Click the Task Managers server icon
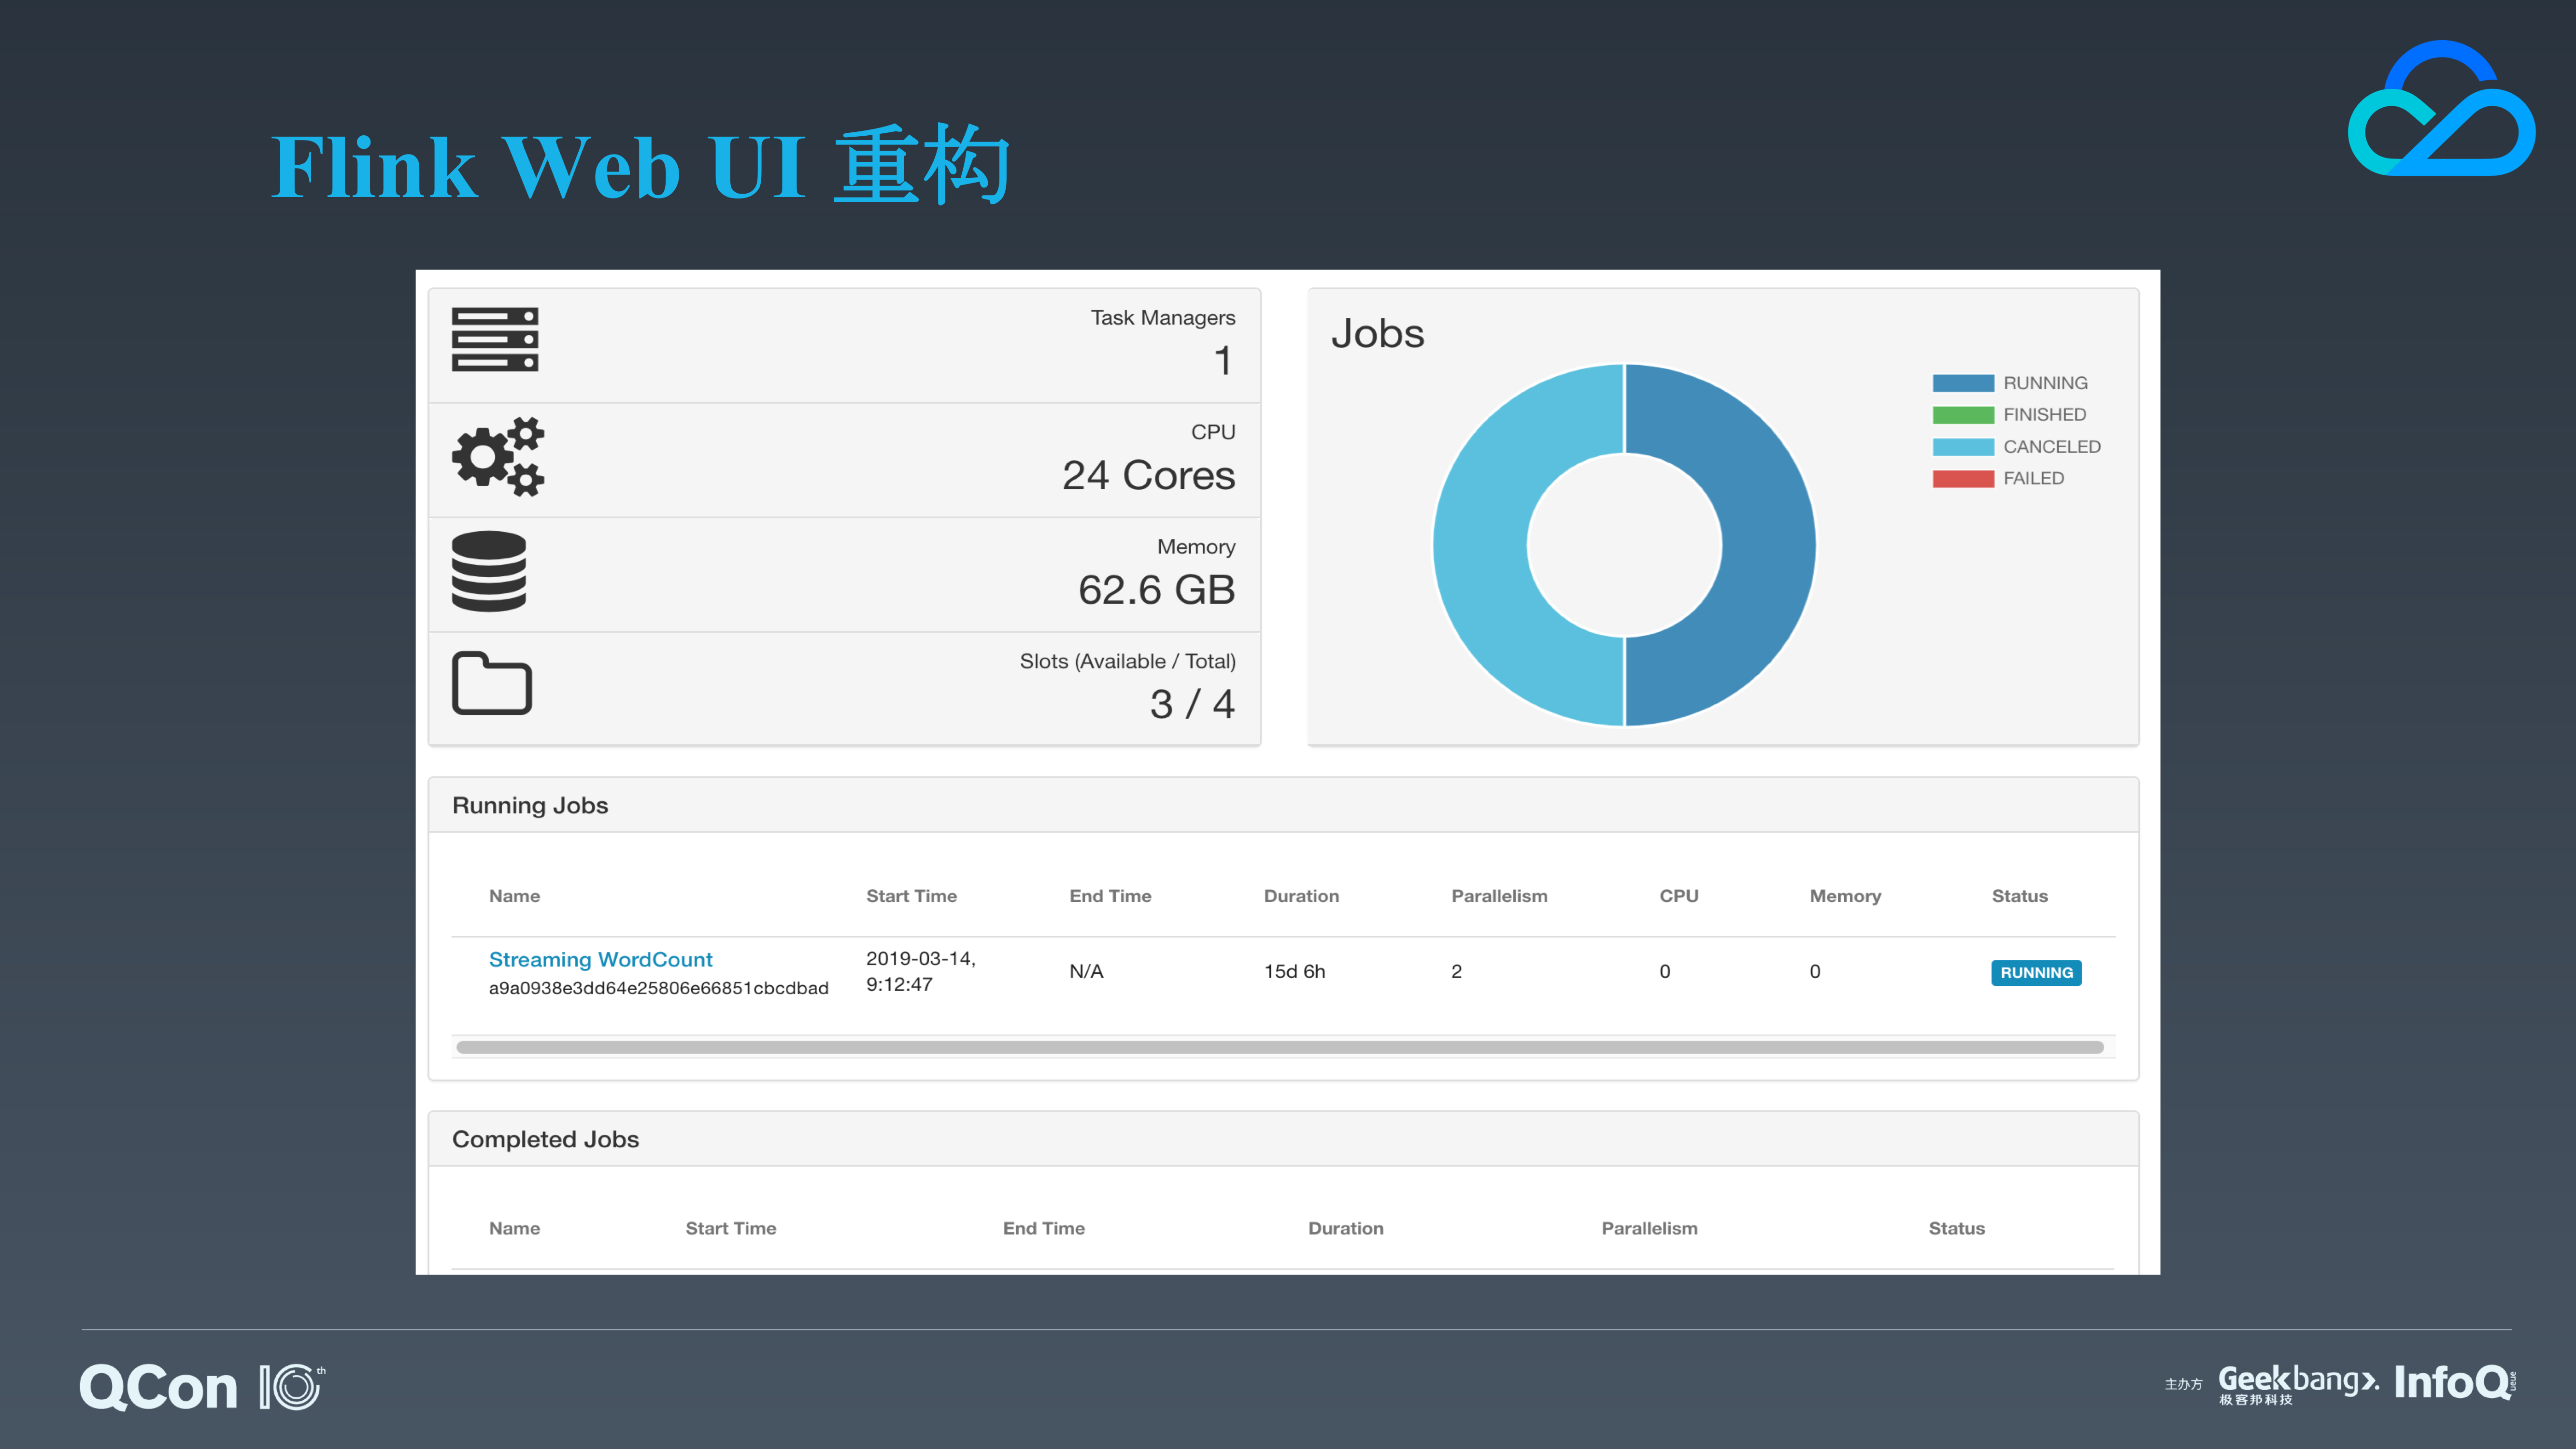2576x1449 pixels. (x=495, y=339)
